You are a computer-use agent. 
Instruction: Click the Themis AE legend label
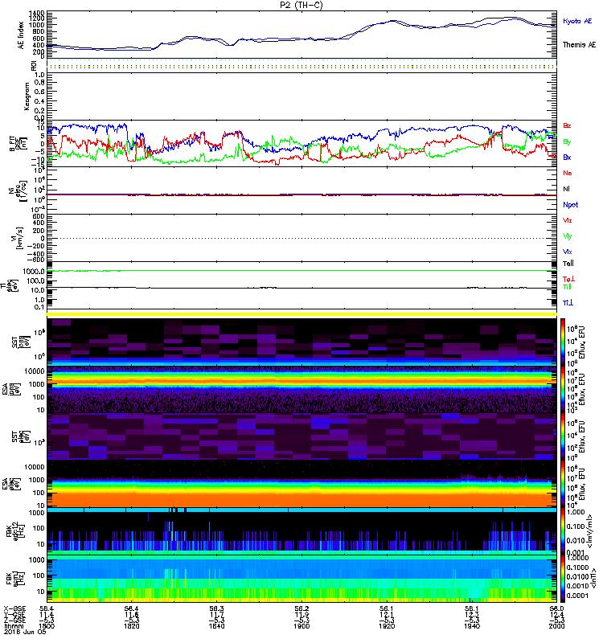click(577, 45)
